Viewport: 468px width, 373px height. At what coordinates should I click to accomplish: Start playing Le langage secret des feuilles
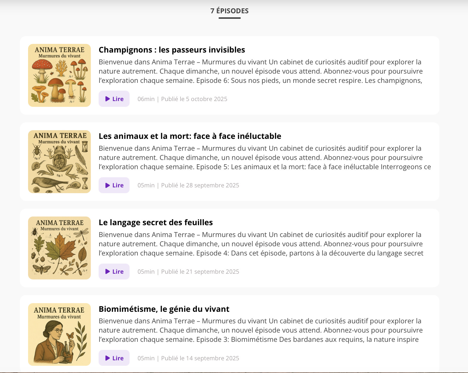coord(114,271)
